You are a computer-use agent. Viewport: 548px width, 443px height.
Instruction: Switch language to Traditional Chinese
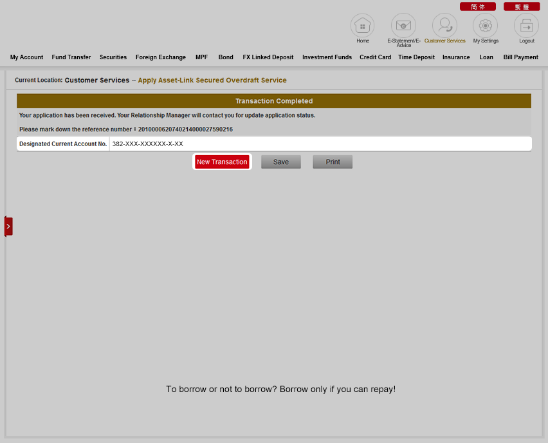tap(521, 6)
